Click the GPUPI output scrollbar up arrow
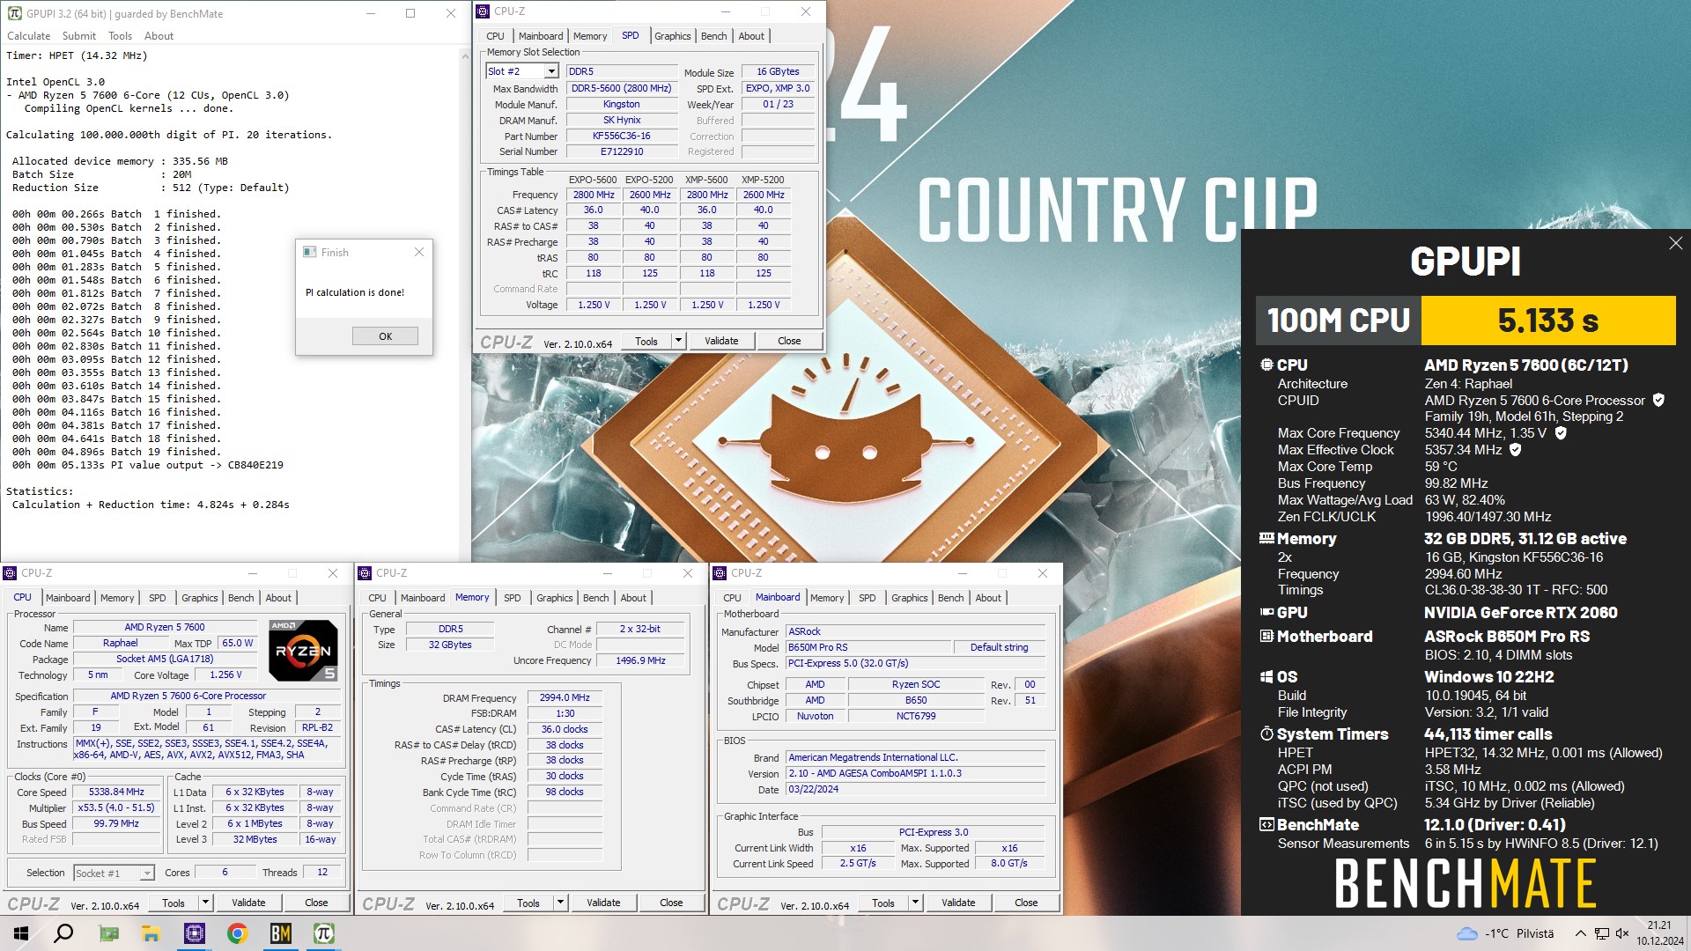1691x951 pixels. coord(465,55)
